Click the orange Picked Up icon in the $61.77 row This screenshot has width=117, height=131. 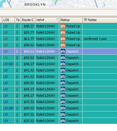[x=63, y=39]
